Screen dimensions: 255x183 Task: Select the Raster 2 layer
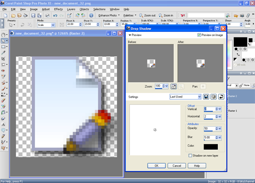click(241, 96)
